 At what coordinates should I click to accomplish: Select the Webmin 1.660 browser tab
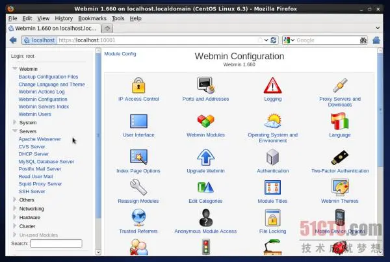tap(53, 29)
